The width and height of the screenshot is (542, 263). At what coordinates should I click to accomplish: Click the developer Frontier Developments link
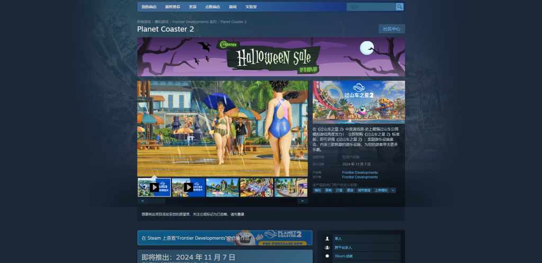click(360, 172)
